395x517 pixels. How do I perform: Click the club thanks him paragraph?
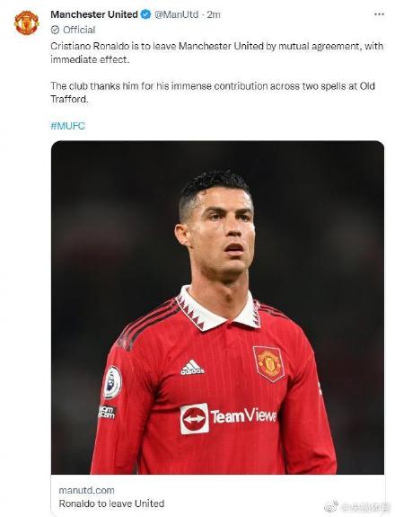pos(213,93)
